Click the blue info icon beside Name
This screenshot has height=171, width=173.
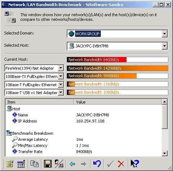pos(15,115)
